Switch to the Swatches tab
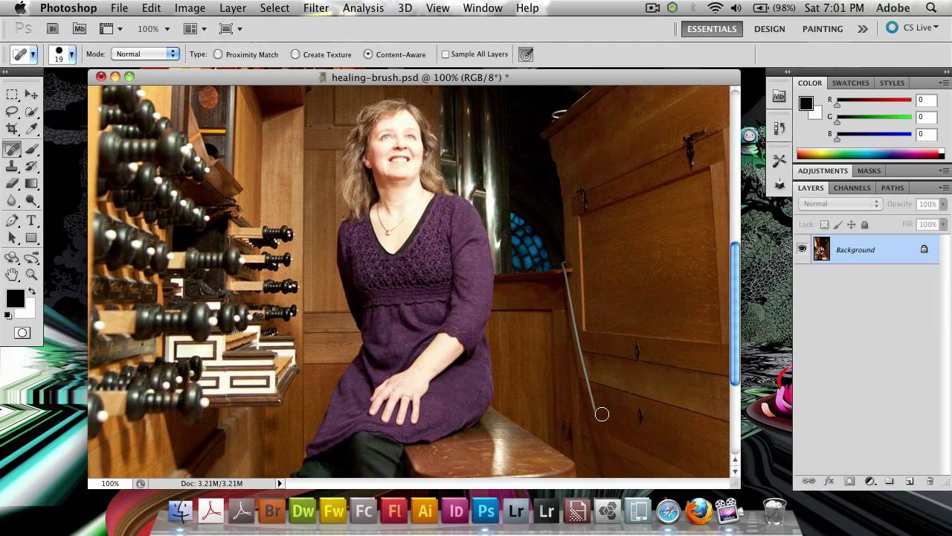This screenshot has width=952, height=536. pos(850,83)
